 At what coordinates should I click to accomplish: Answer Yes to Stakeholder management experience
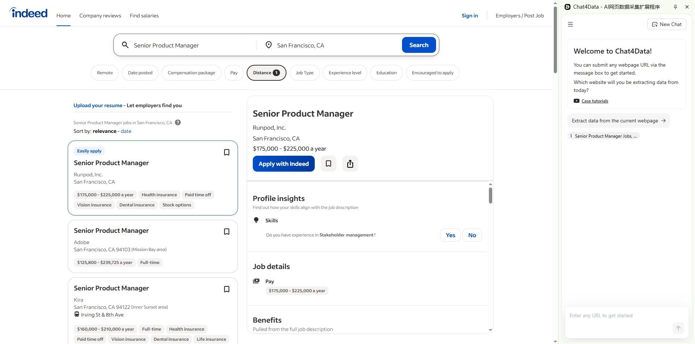click(450, 235)
